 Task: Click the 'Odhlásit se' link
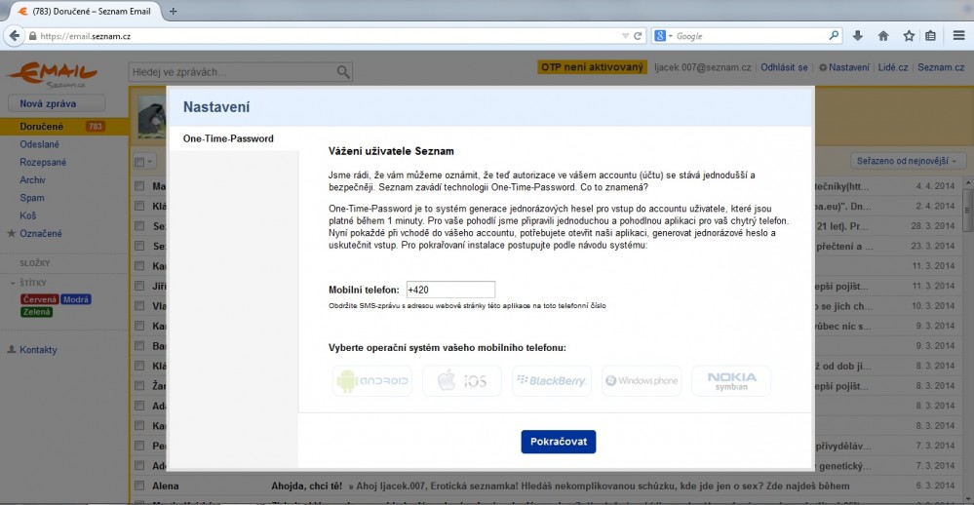pyautogui.click(x=784, y=67)
